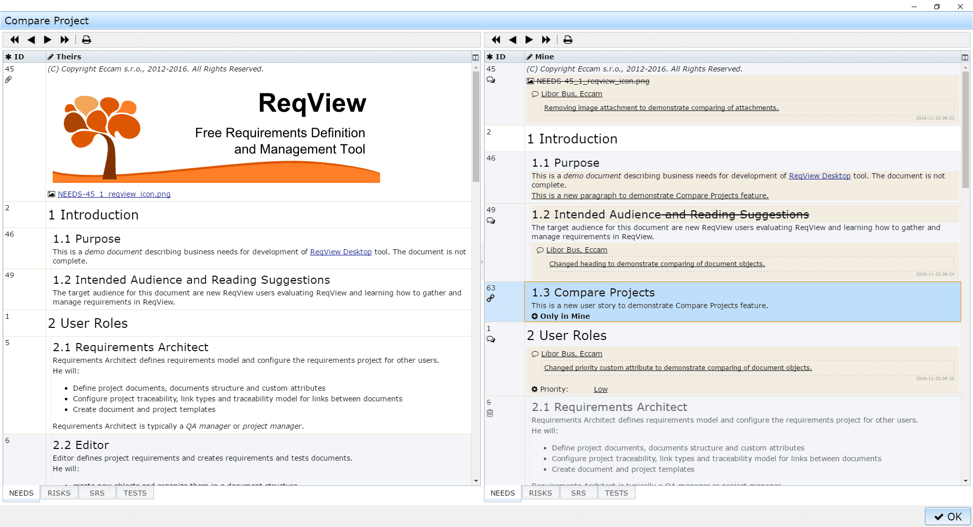Image resolution: width=973 pixels, height=527 pixels.
Task: Switch to SRS tab in Mine pane
Action: point(579,493)
